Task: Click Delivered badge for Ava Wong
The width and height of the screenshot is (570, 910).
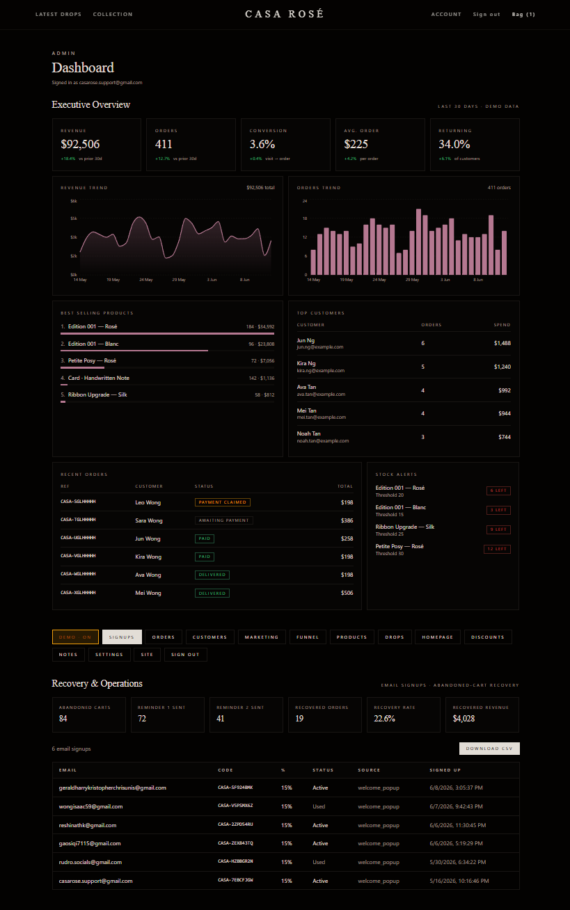Action: (x=212, y=575)
